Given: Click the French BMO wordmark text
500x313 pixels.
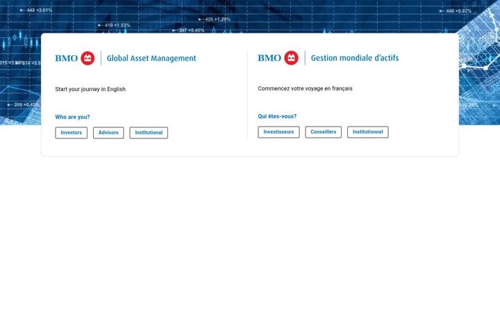Looking at the screenshot, I should (x=269, y=58).
